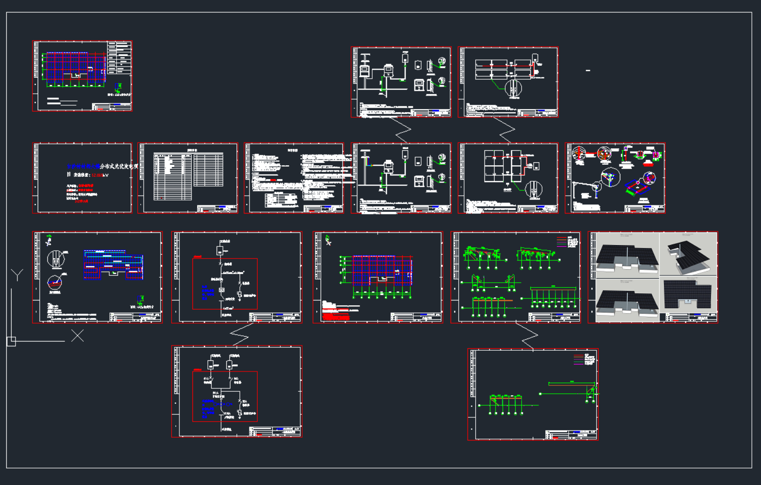Pick the single-inverter one-line diagram sheet
761x485 pixels.
(237, 277)
